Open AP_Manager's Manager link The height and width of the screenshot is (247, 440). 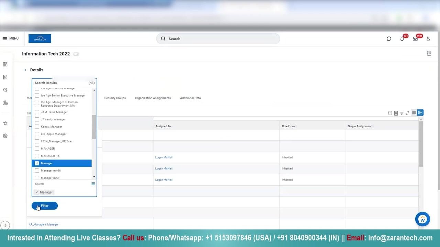click(x=44, y=225)
